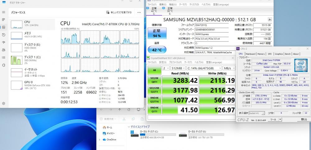Run the SEQ128K Q32T1 test

tap(154, 90)
